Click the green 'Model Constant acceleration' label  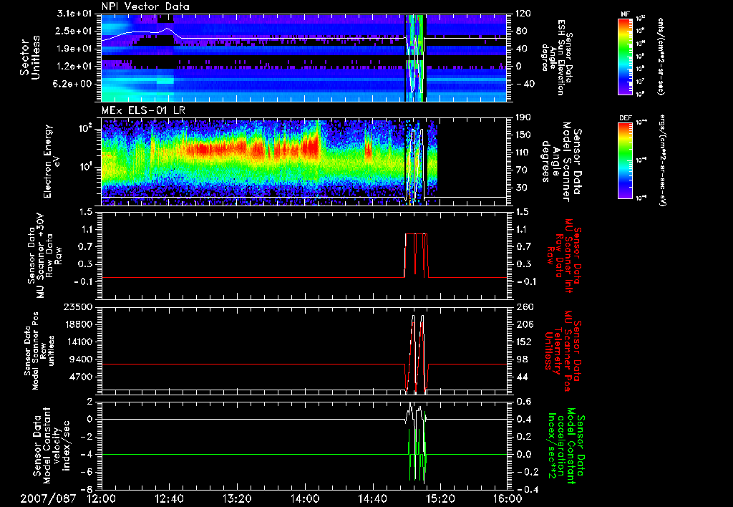coord(566,445)
